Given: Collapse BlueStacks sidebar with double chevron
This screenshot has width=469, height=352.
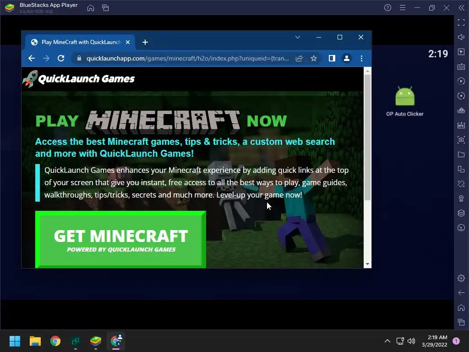Looking at the screenshot, I should point(461,8).
